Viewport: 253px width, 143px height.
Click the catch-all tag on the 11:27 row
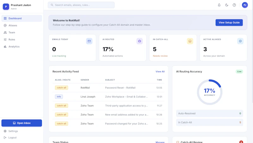[x=61, y=106]
